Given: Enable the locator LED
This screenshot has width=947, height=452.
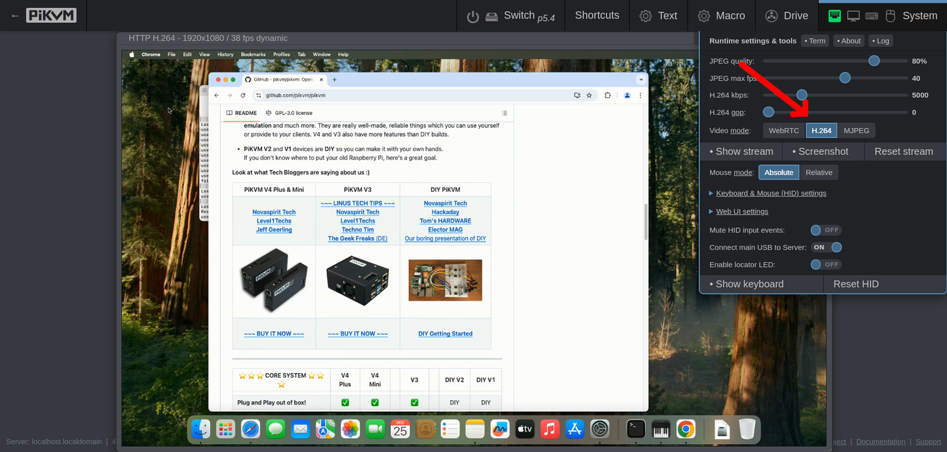Looking at the screenshot, I should 827,264.
